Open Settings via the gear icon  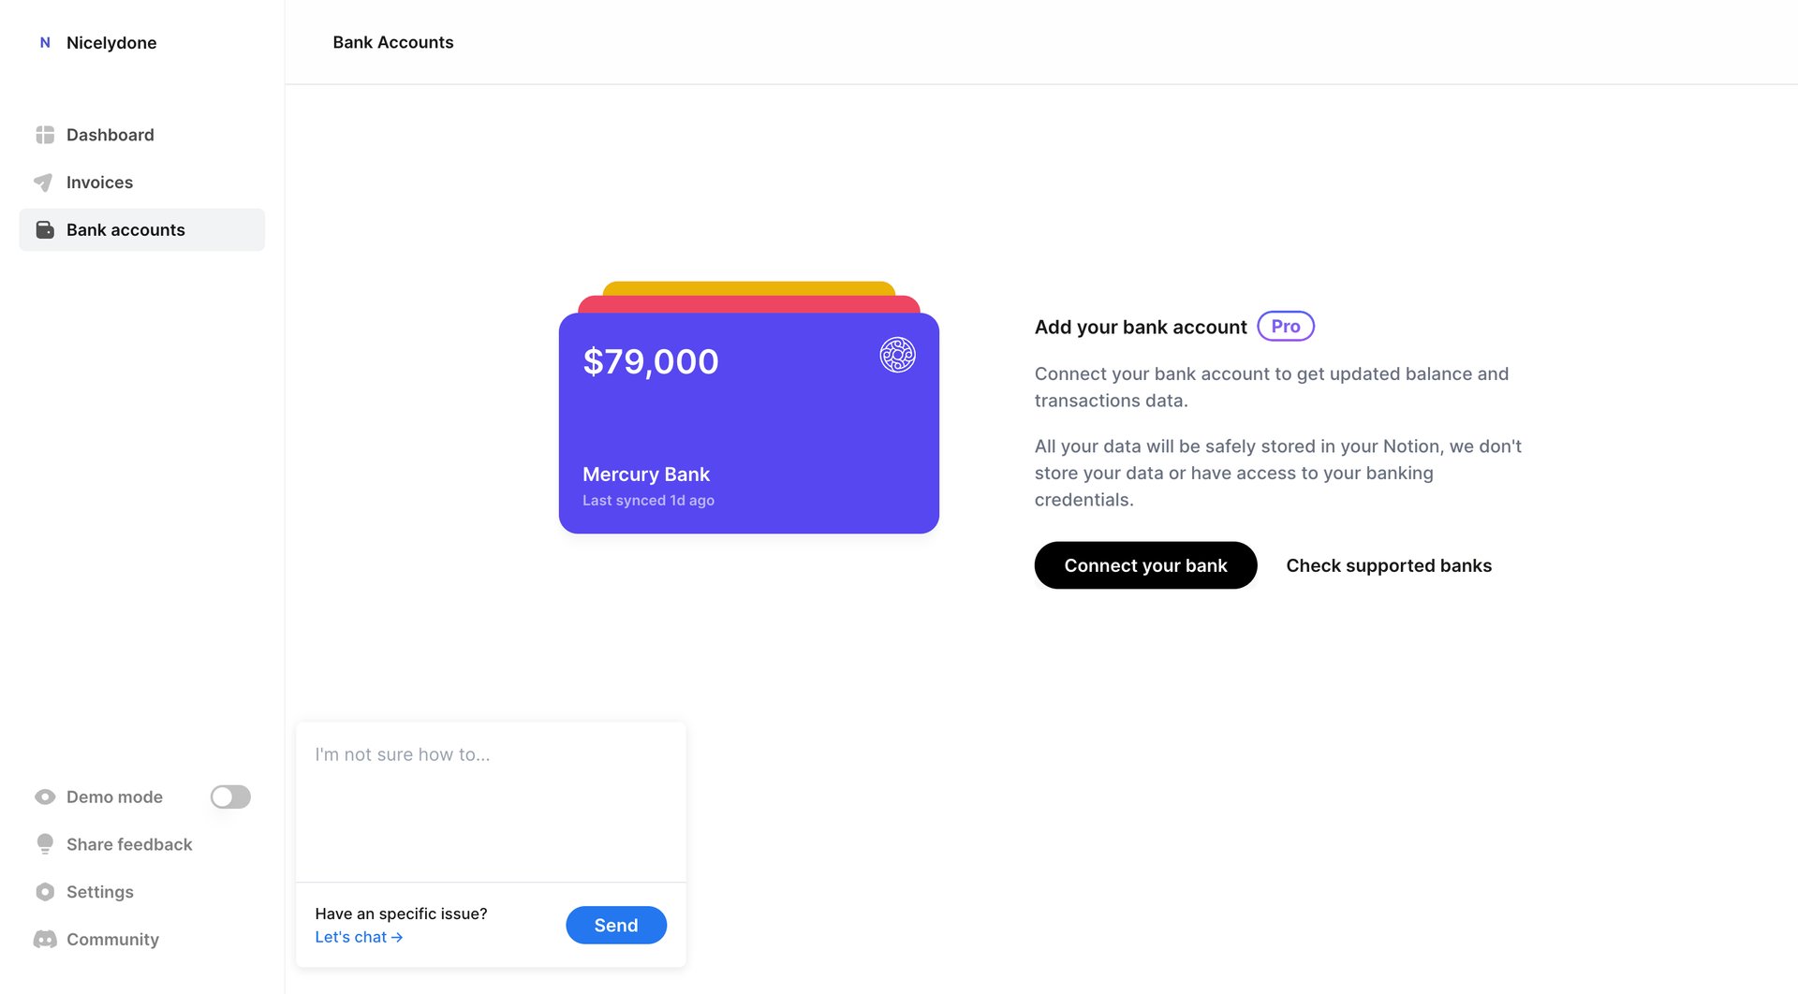(x=44, y=891)
